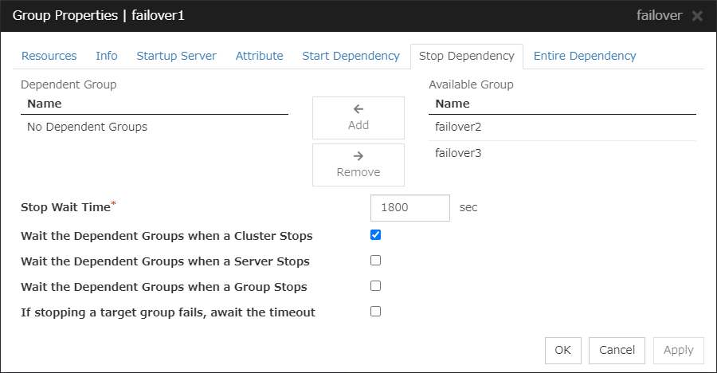Open the Info tab
Screen dimensions: 717x373
107,56
